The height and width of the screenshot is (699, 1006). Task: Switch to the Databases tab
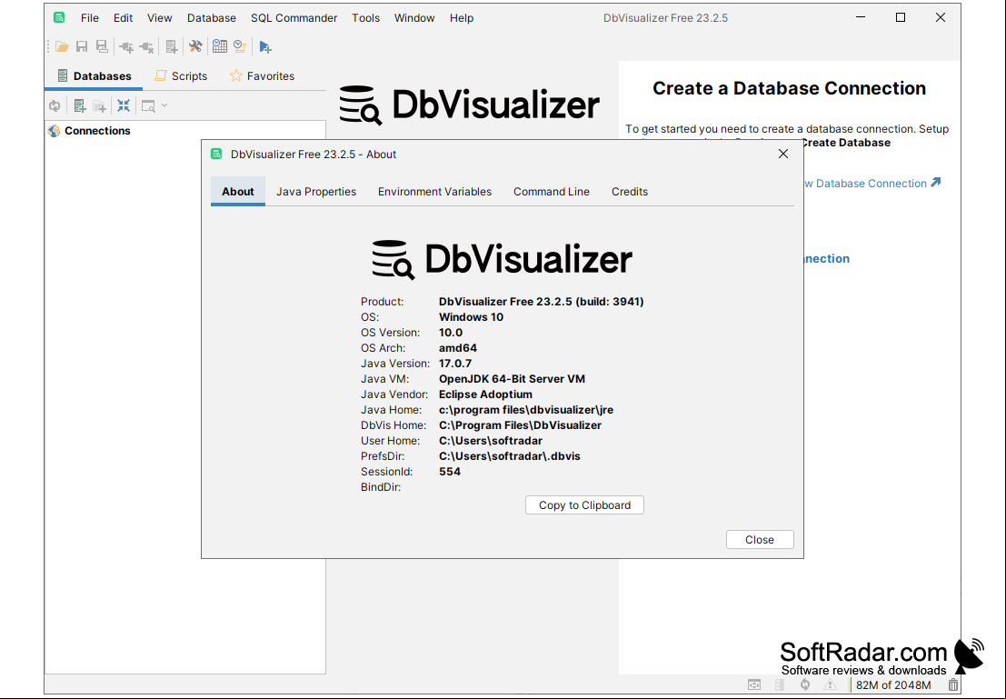click(x=94, y=75)
